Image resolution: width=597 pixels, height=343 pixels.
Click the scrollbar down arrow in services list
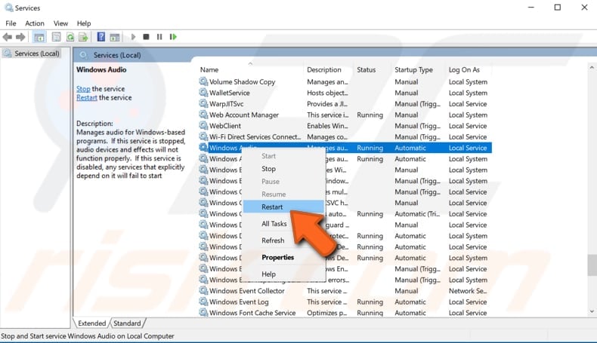pos(592,311)
